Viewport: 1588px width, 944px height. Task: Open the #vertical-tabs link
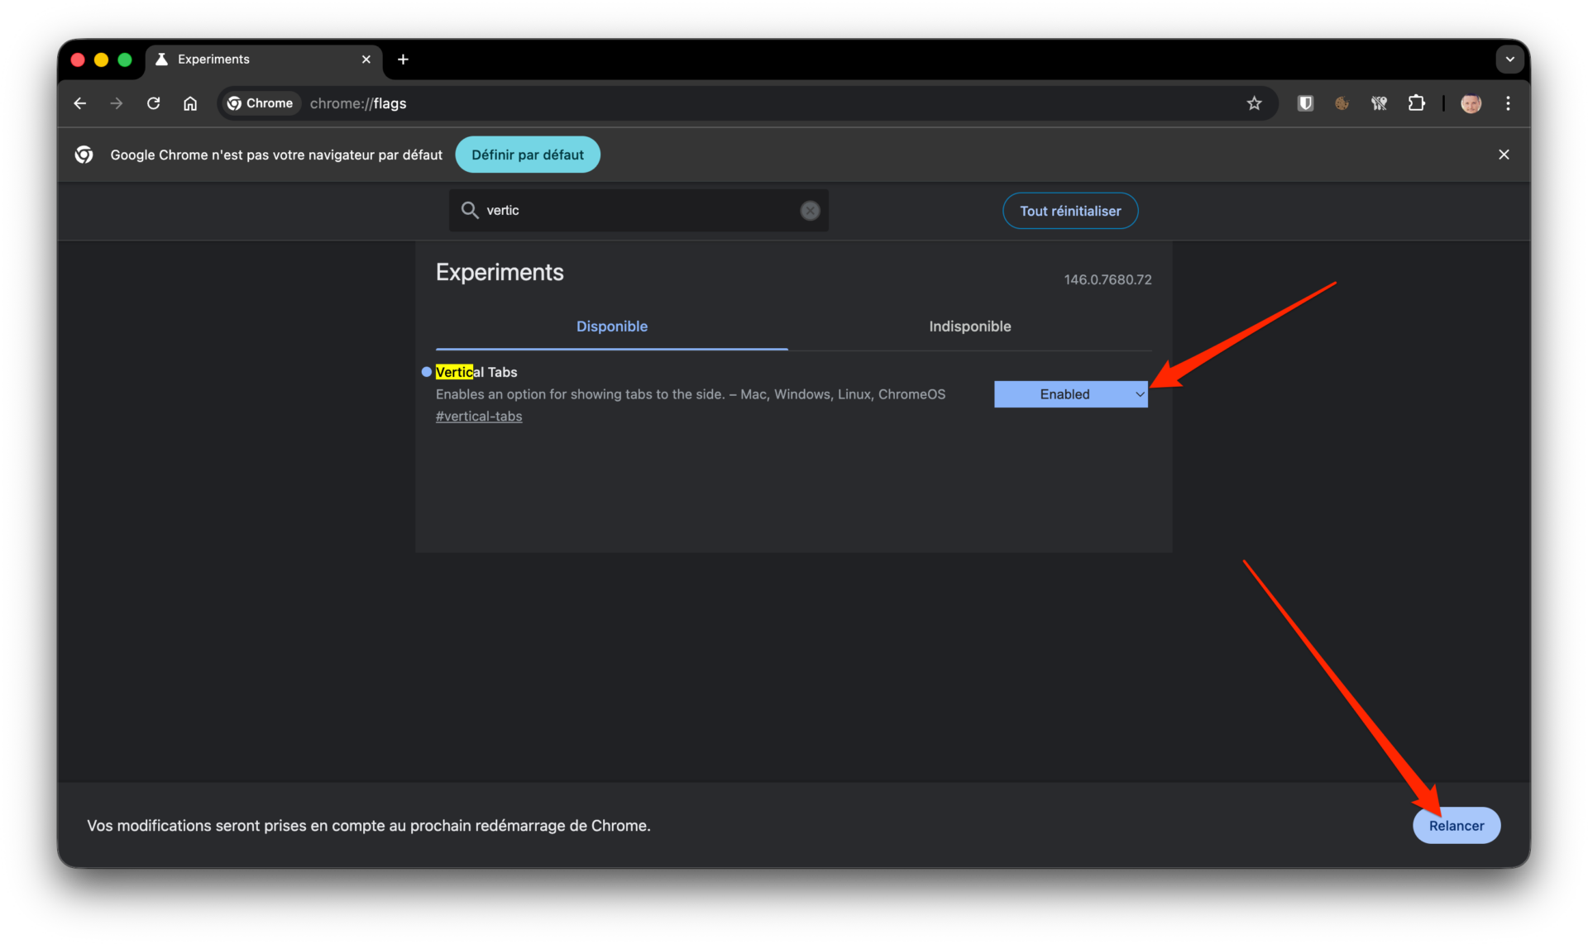[478, 416]
